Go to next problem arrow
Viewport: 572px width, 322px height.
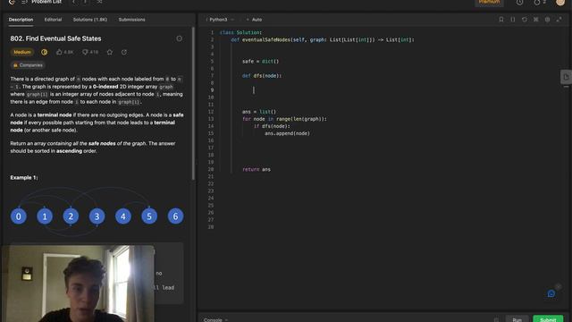[86, 2]
